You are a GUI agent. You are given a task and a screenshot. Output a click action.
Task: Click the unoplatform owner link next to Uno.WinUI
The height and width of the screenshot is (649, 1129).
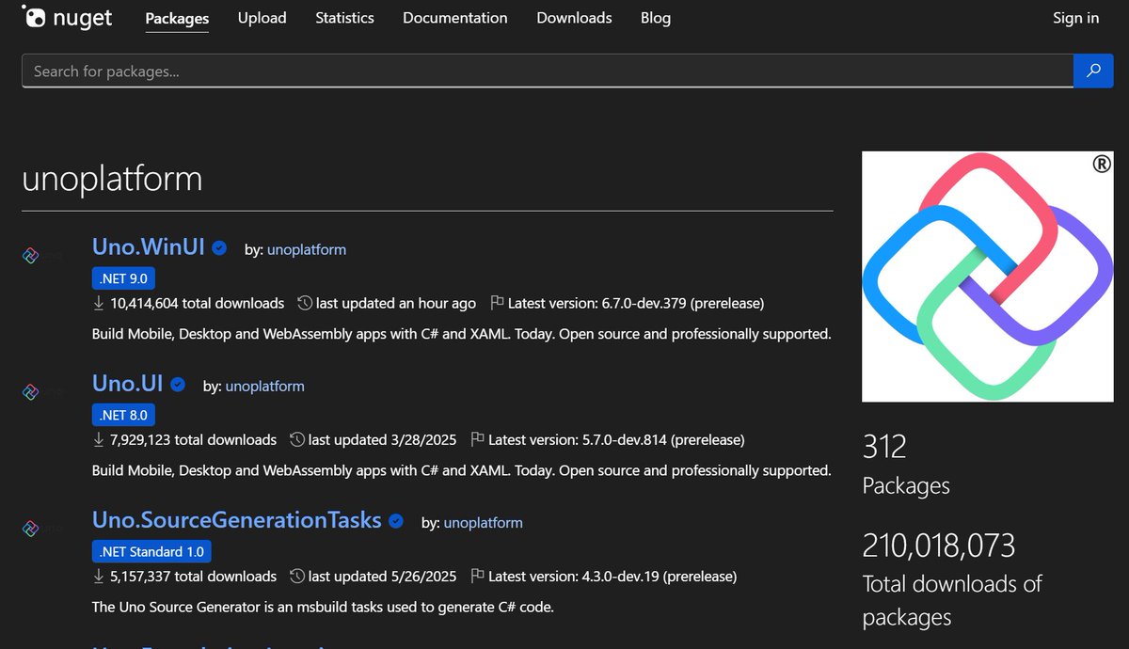tap(307, 249)
